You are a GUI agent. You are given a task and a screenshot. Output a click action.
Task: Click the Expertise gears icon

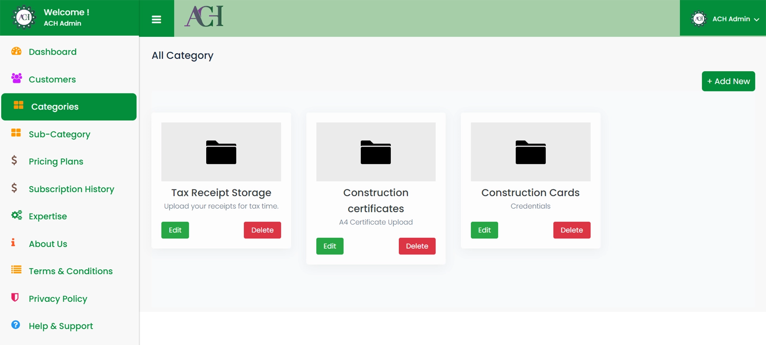click(17, 215)
